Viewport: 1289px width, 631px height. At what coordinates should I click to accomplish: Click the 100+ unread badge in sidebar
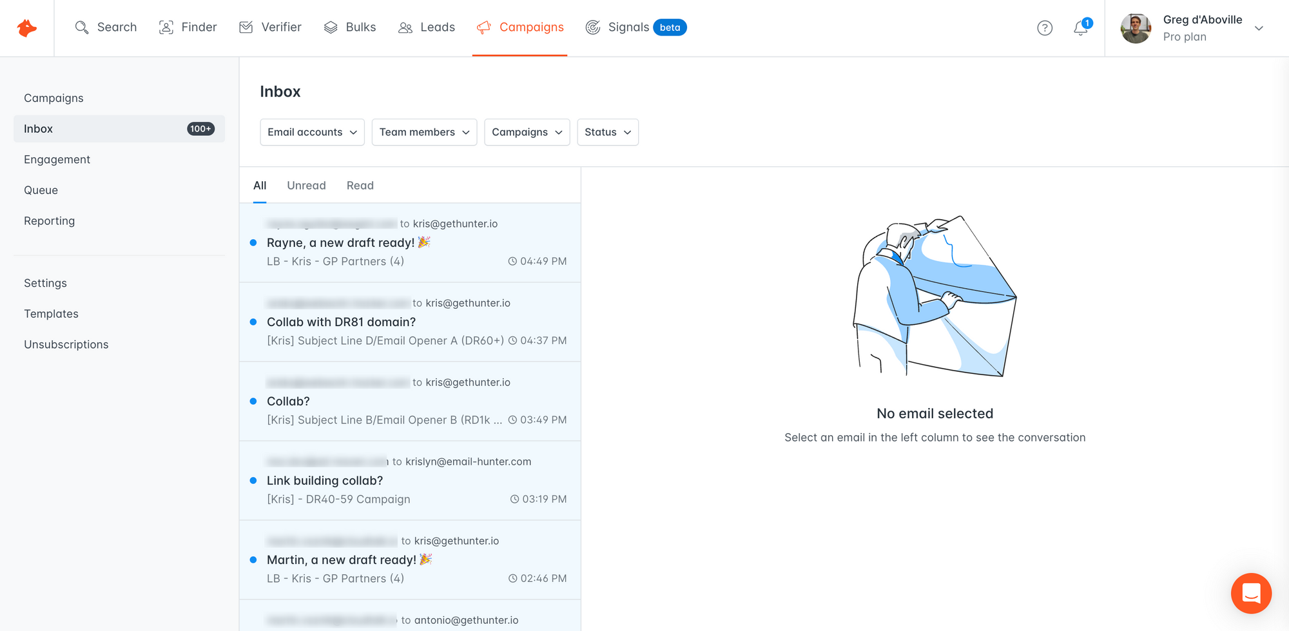(x=200, y=129)
